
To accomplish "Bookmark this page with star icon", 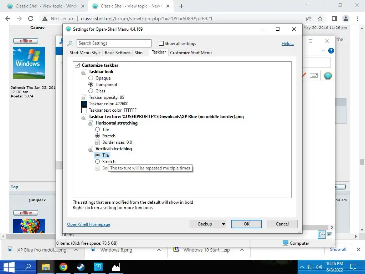I will 320,19.
